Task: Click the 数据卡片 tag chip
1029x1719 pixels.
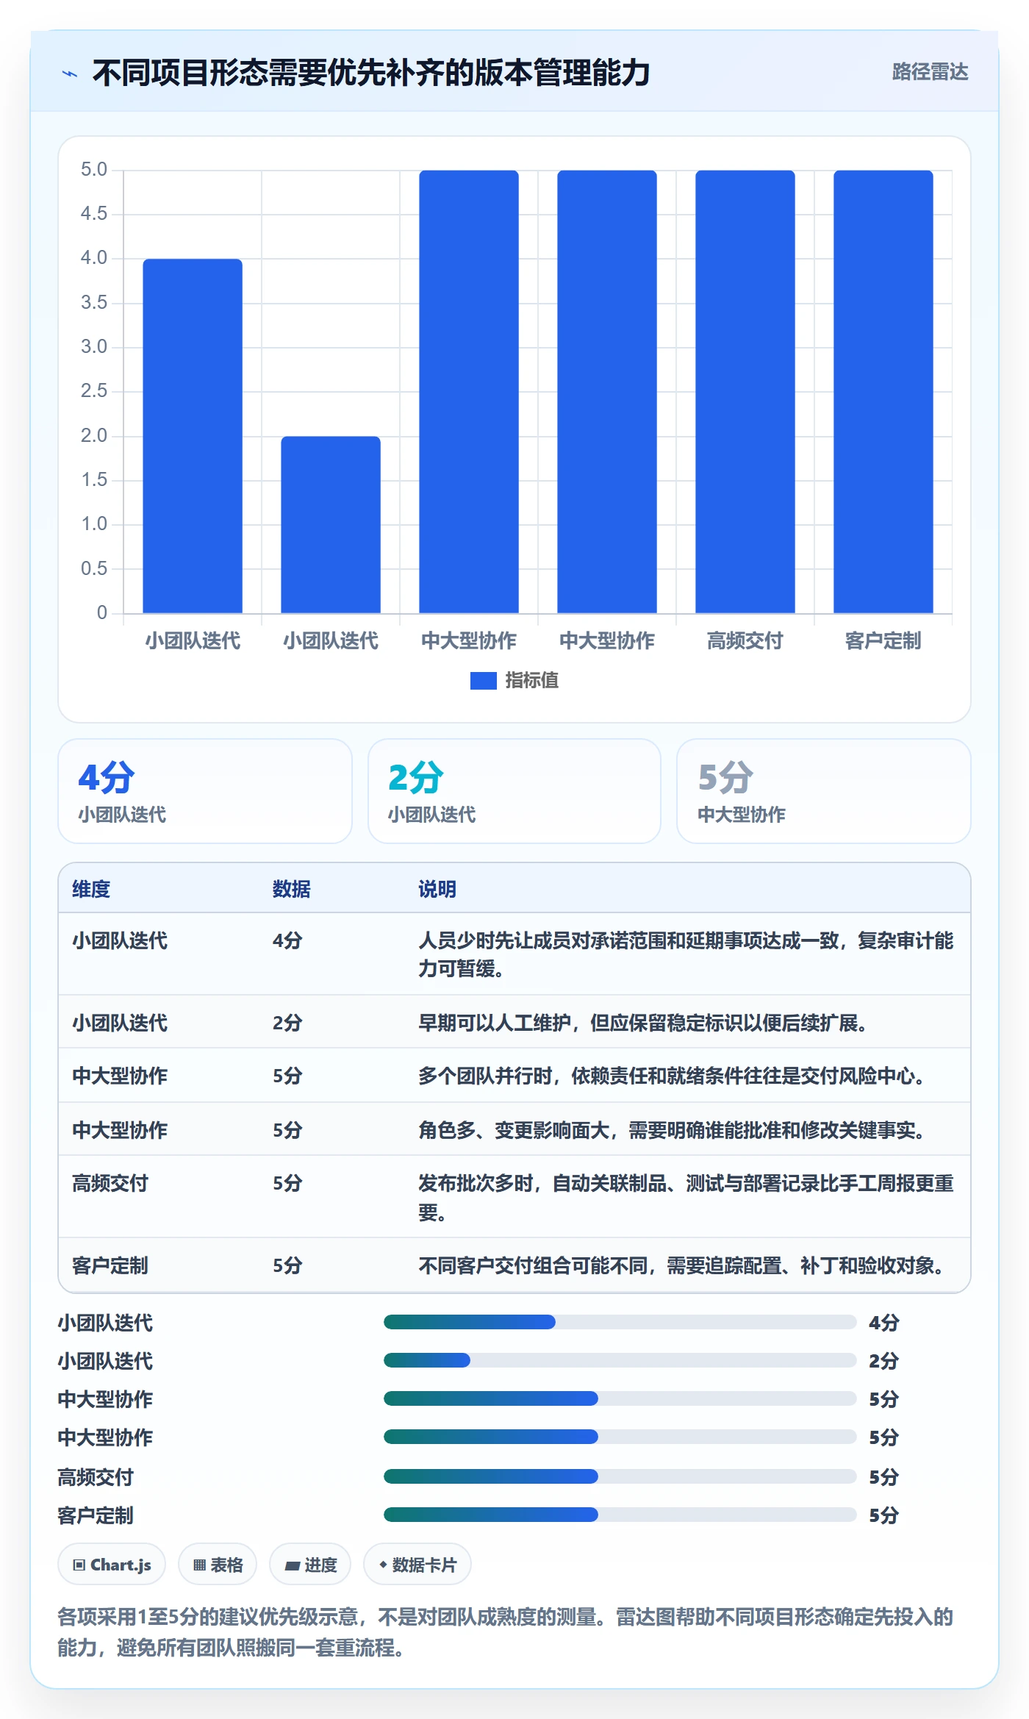Action: point(417,1565)
